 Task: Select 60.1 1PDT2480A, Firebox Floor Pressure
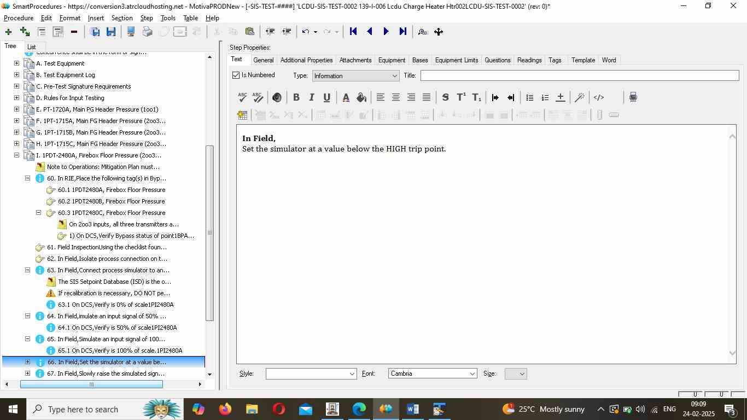[x=112, y=190]
